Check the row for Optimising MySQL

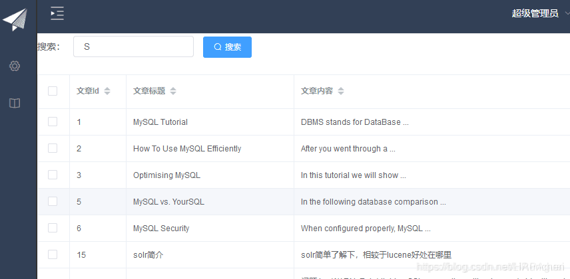point(53,175)
